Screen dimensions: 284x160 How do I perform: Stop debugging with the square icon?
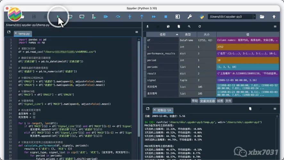(166, 16)
